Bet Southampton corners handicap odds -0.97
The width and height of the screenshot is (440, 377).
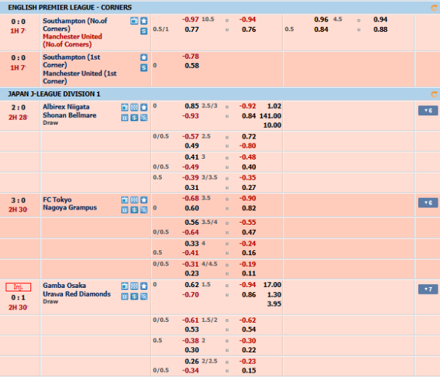(x=191, y=20)
